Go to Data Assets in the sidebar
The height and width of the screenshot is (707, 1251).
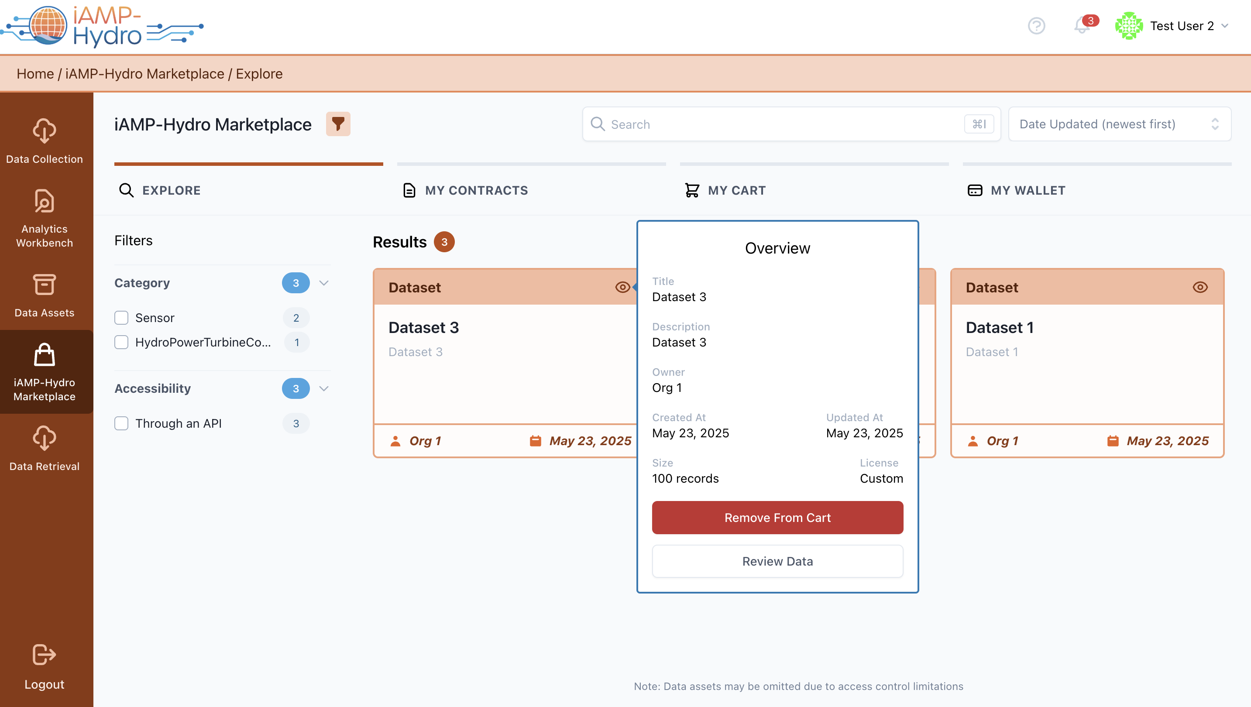tap(44, 295)
